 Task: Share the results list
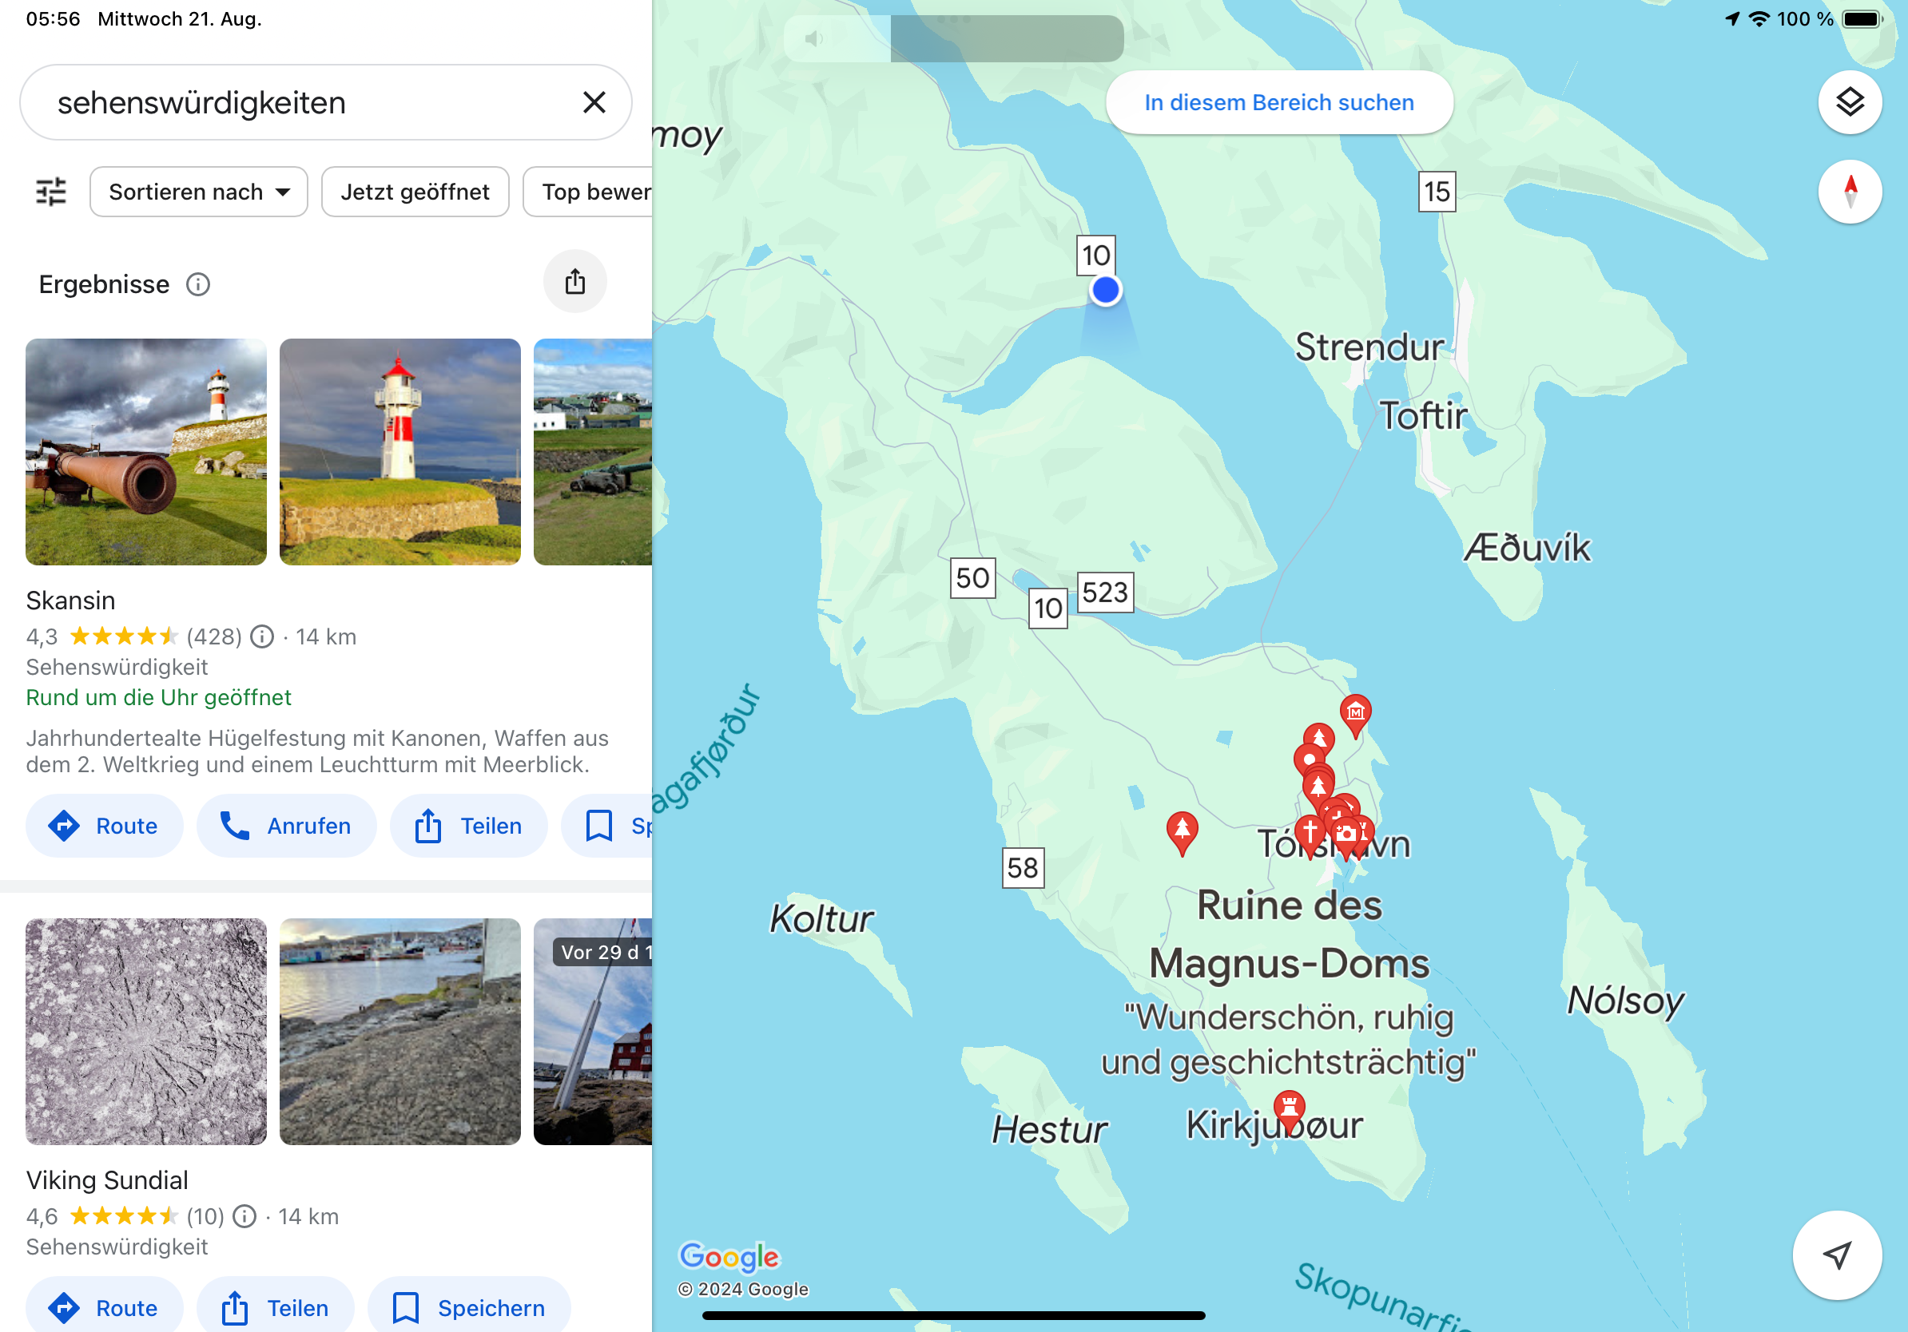[x=575, y=282]
